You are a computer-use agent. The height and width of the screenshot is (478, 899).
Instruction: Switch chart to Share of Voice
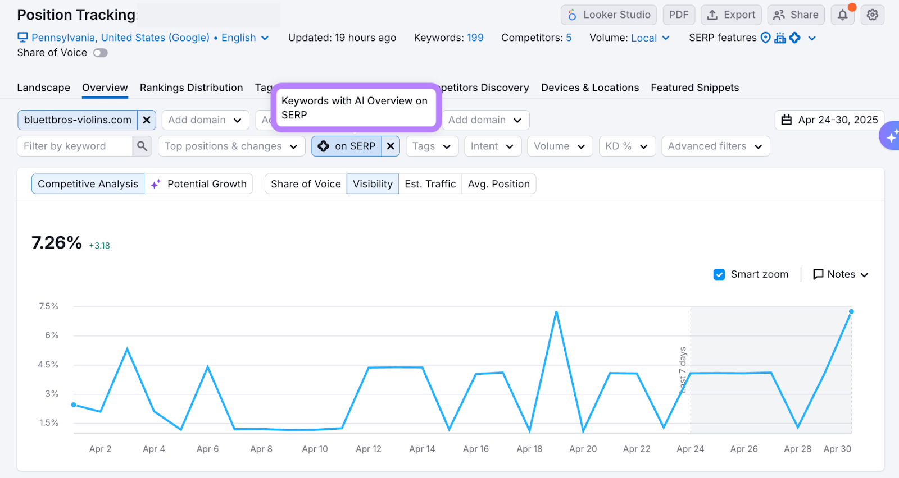click(306, 184)
